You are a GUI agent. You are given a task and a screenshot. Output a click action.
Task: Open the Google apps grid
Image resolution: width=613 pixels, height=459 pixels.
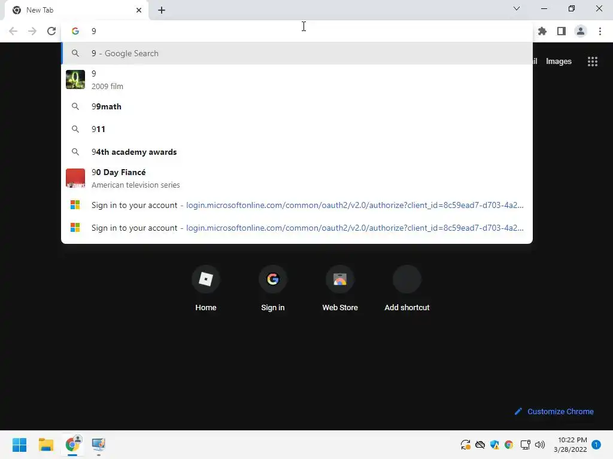(x=592, y=62)
